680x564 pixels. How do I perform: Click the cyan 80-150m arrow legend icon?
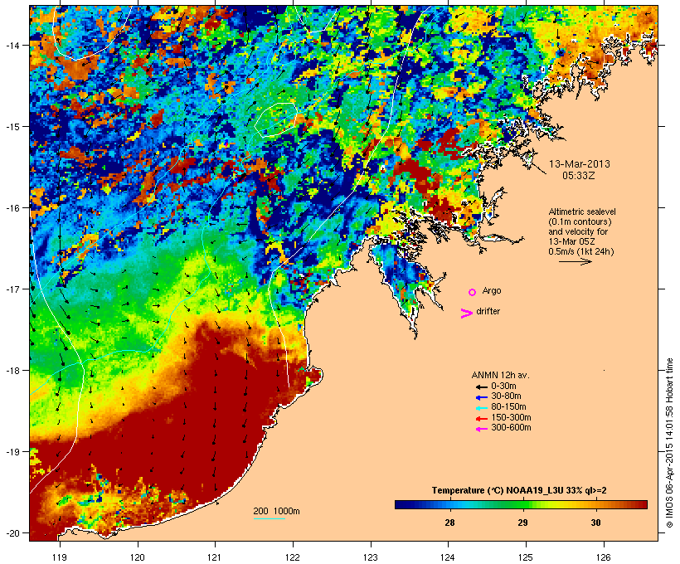pyautogui.click(x=481, y=408)
